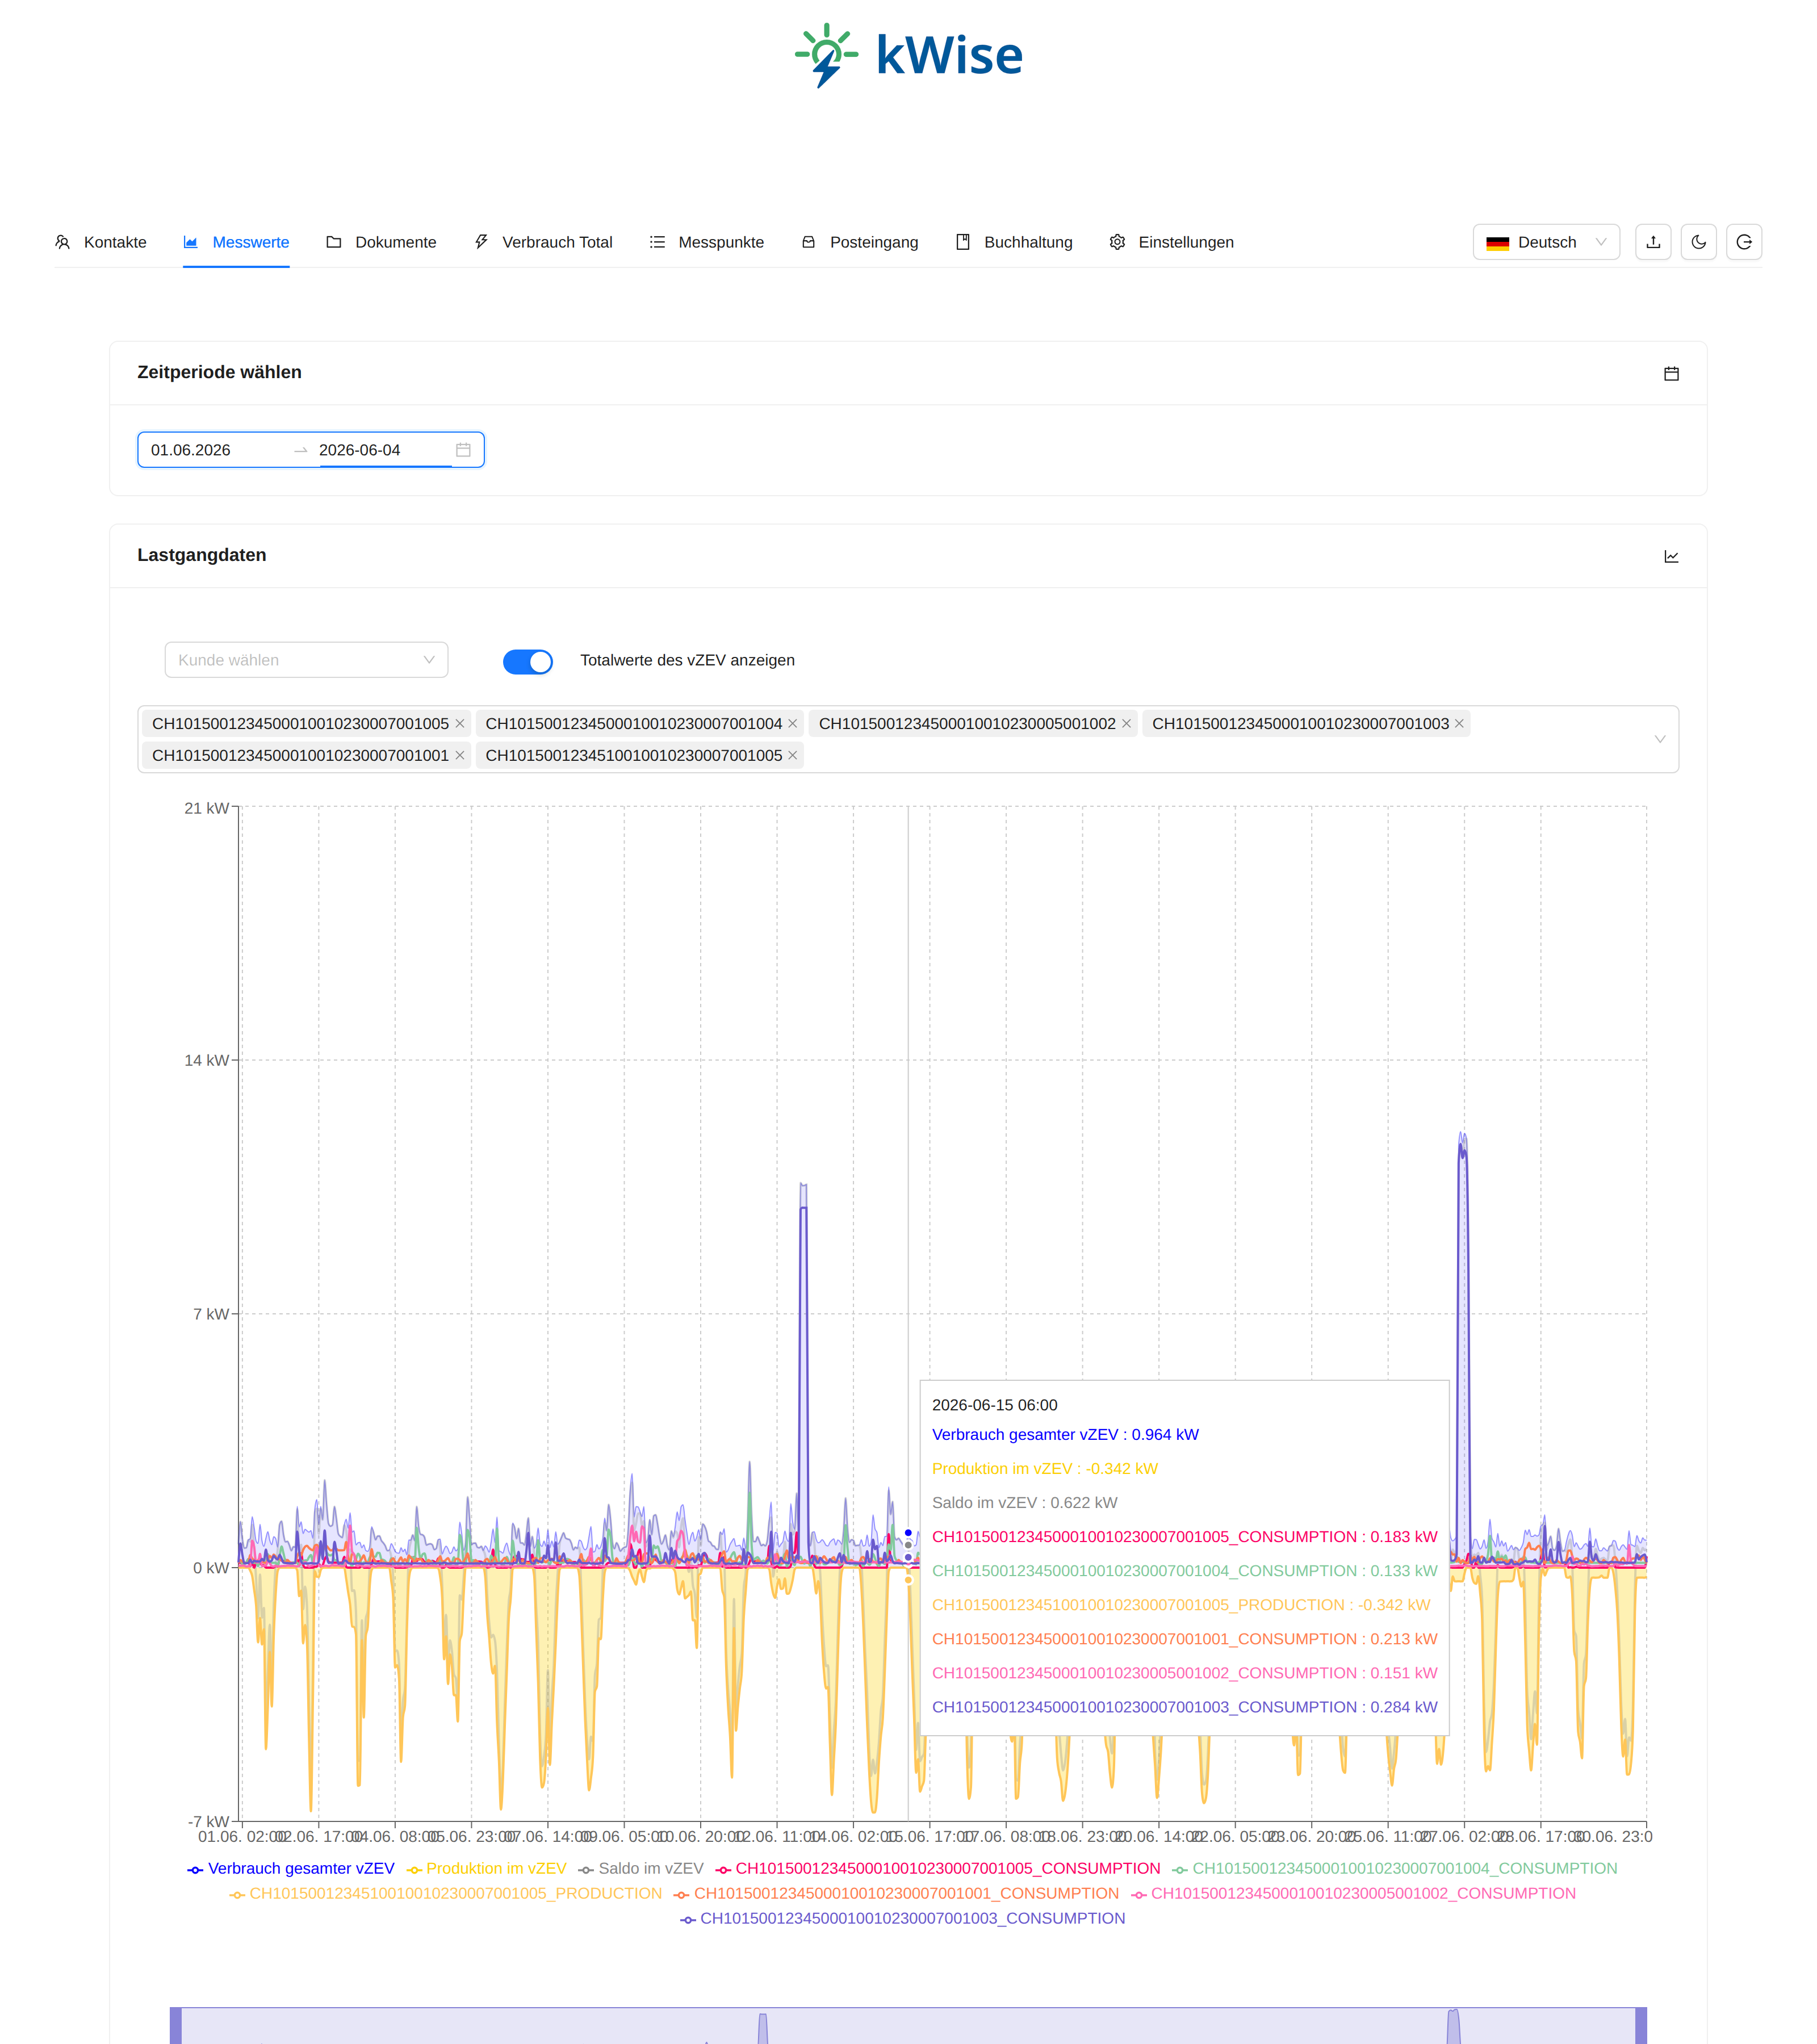Remove tag CH1015001234500010010230007001003
The width and height of the screenshot is (1817, 2044).
tap(1459, 723)
